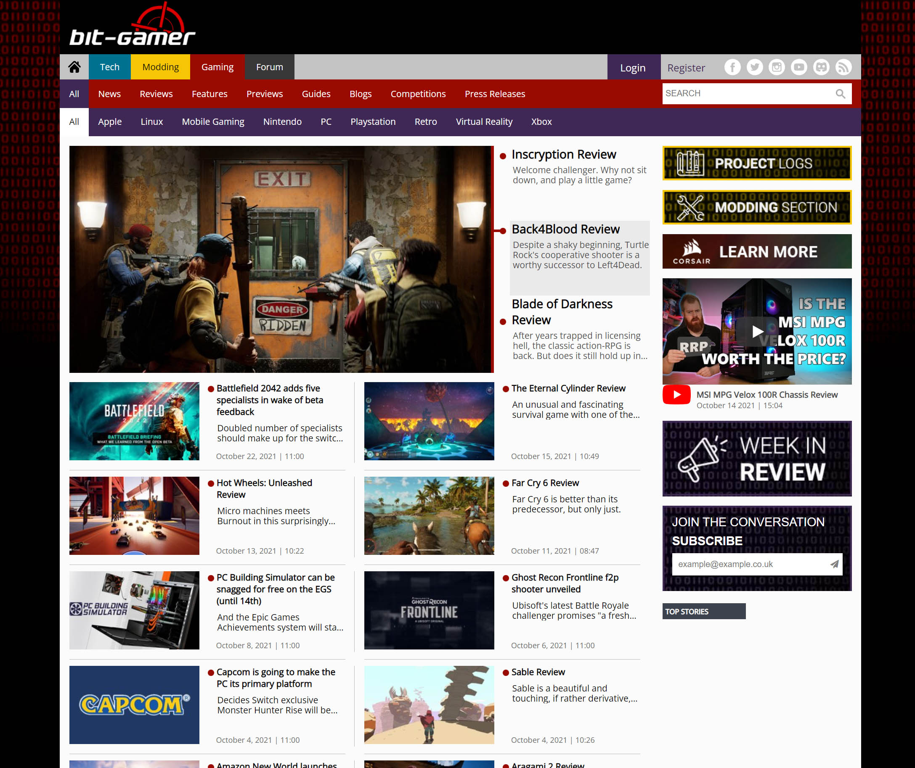Open the Far Cry 6 article thumbnail
Viewport: 915px width, 768px height.
[x=429, y=516]
